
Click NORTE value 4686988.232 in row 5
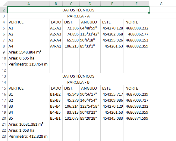(x=137, y=28)
